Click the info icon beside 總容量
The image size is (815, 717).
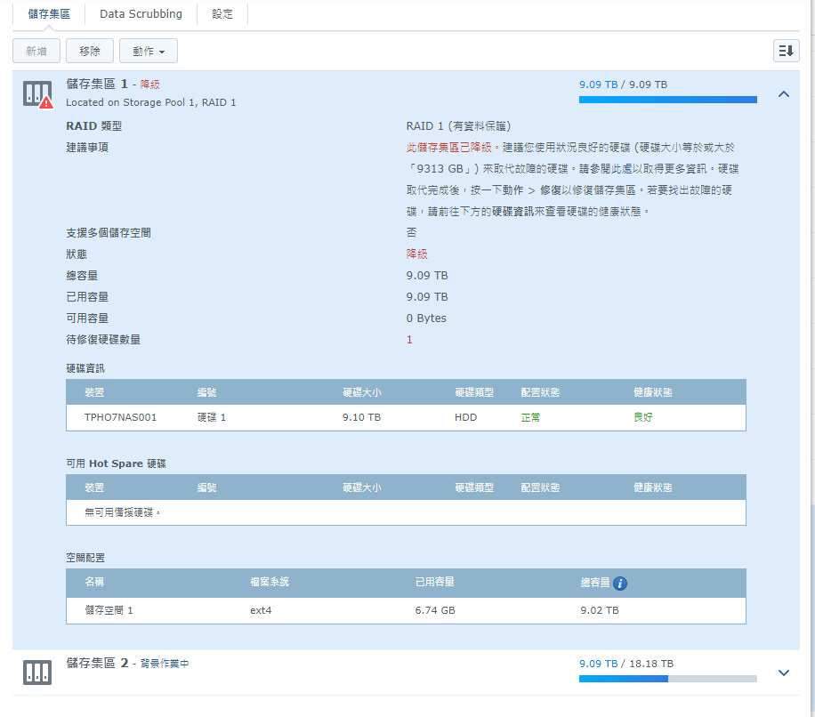click(x=620, y=584)
